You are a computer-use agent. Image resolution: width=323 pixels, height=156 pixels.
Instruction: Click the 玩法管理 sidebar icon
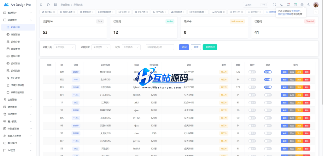8,35
